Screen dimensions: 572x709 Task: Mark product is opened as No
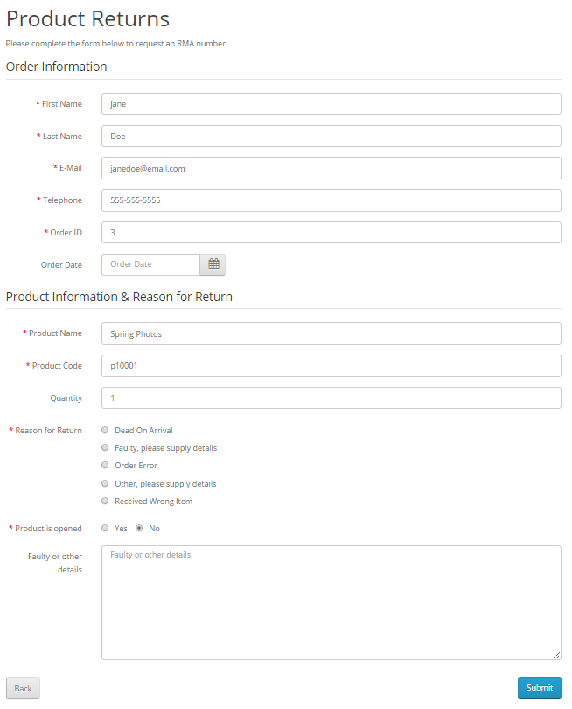point(139,528)
